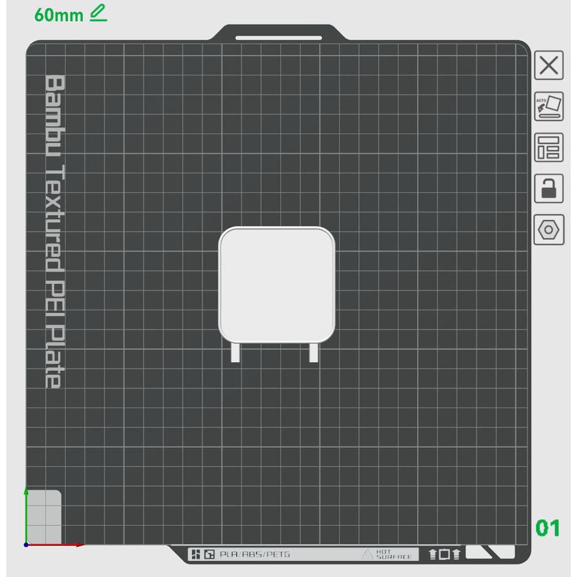
Task: Click the plate handle slot at top
Action: click(278, 38)
